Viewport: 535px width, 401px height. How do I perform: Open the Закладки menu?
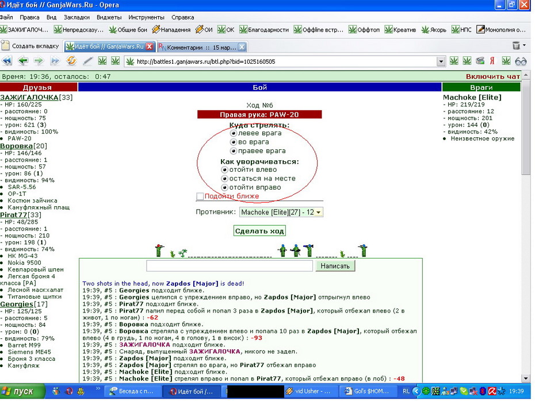(x=77, y=17)
